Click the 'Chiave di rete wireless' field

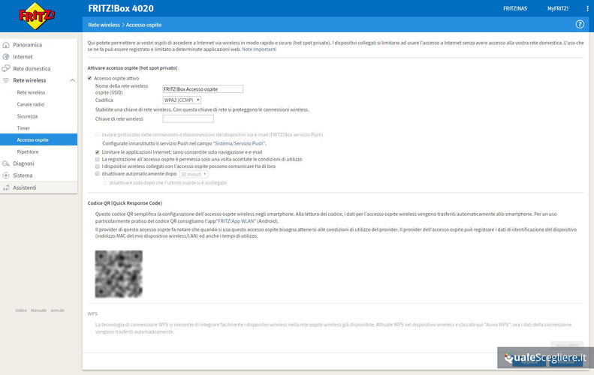188,118
